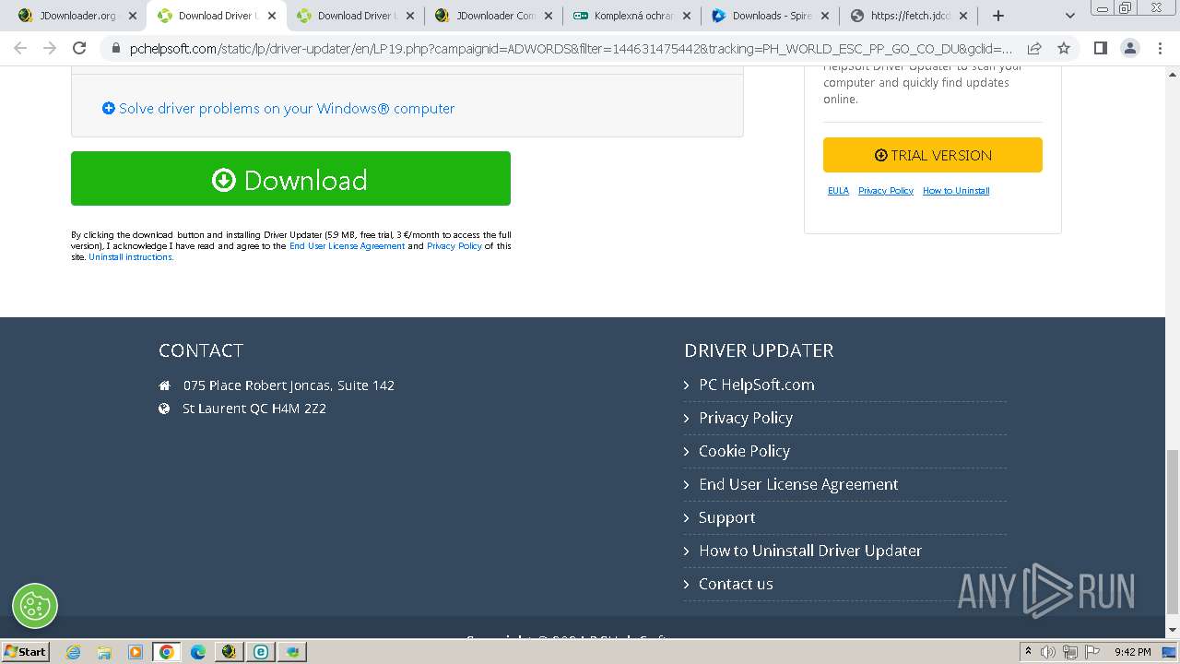
Task: Switch to the https://fetch.jdownloader tab
Action: point(908,16)
